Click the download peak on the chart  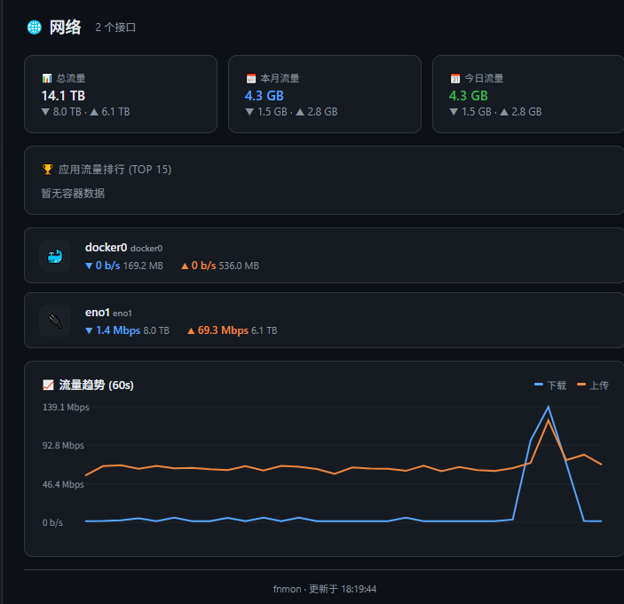pyautogui.click(x=548, y=407)
